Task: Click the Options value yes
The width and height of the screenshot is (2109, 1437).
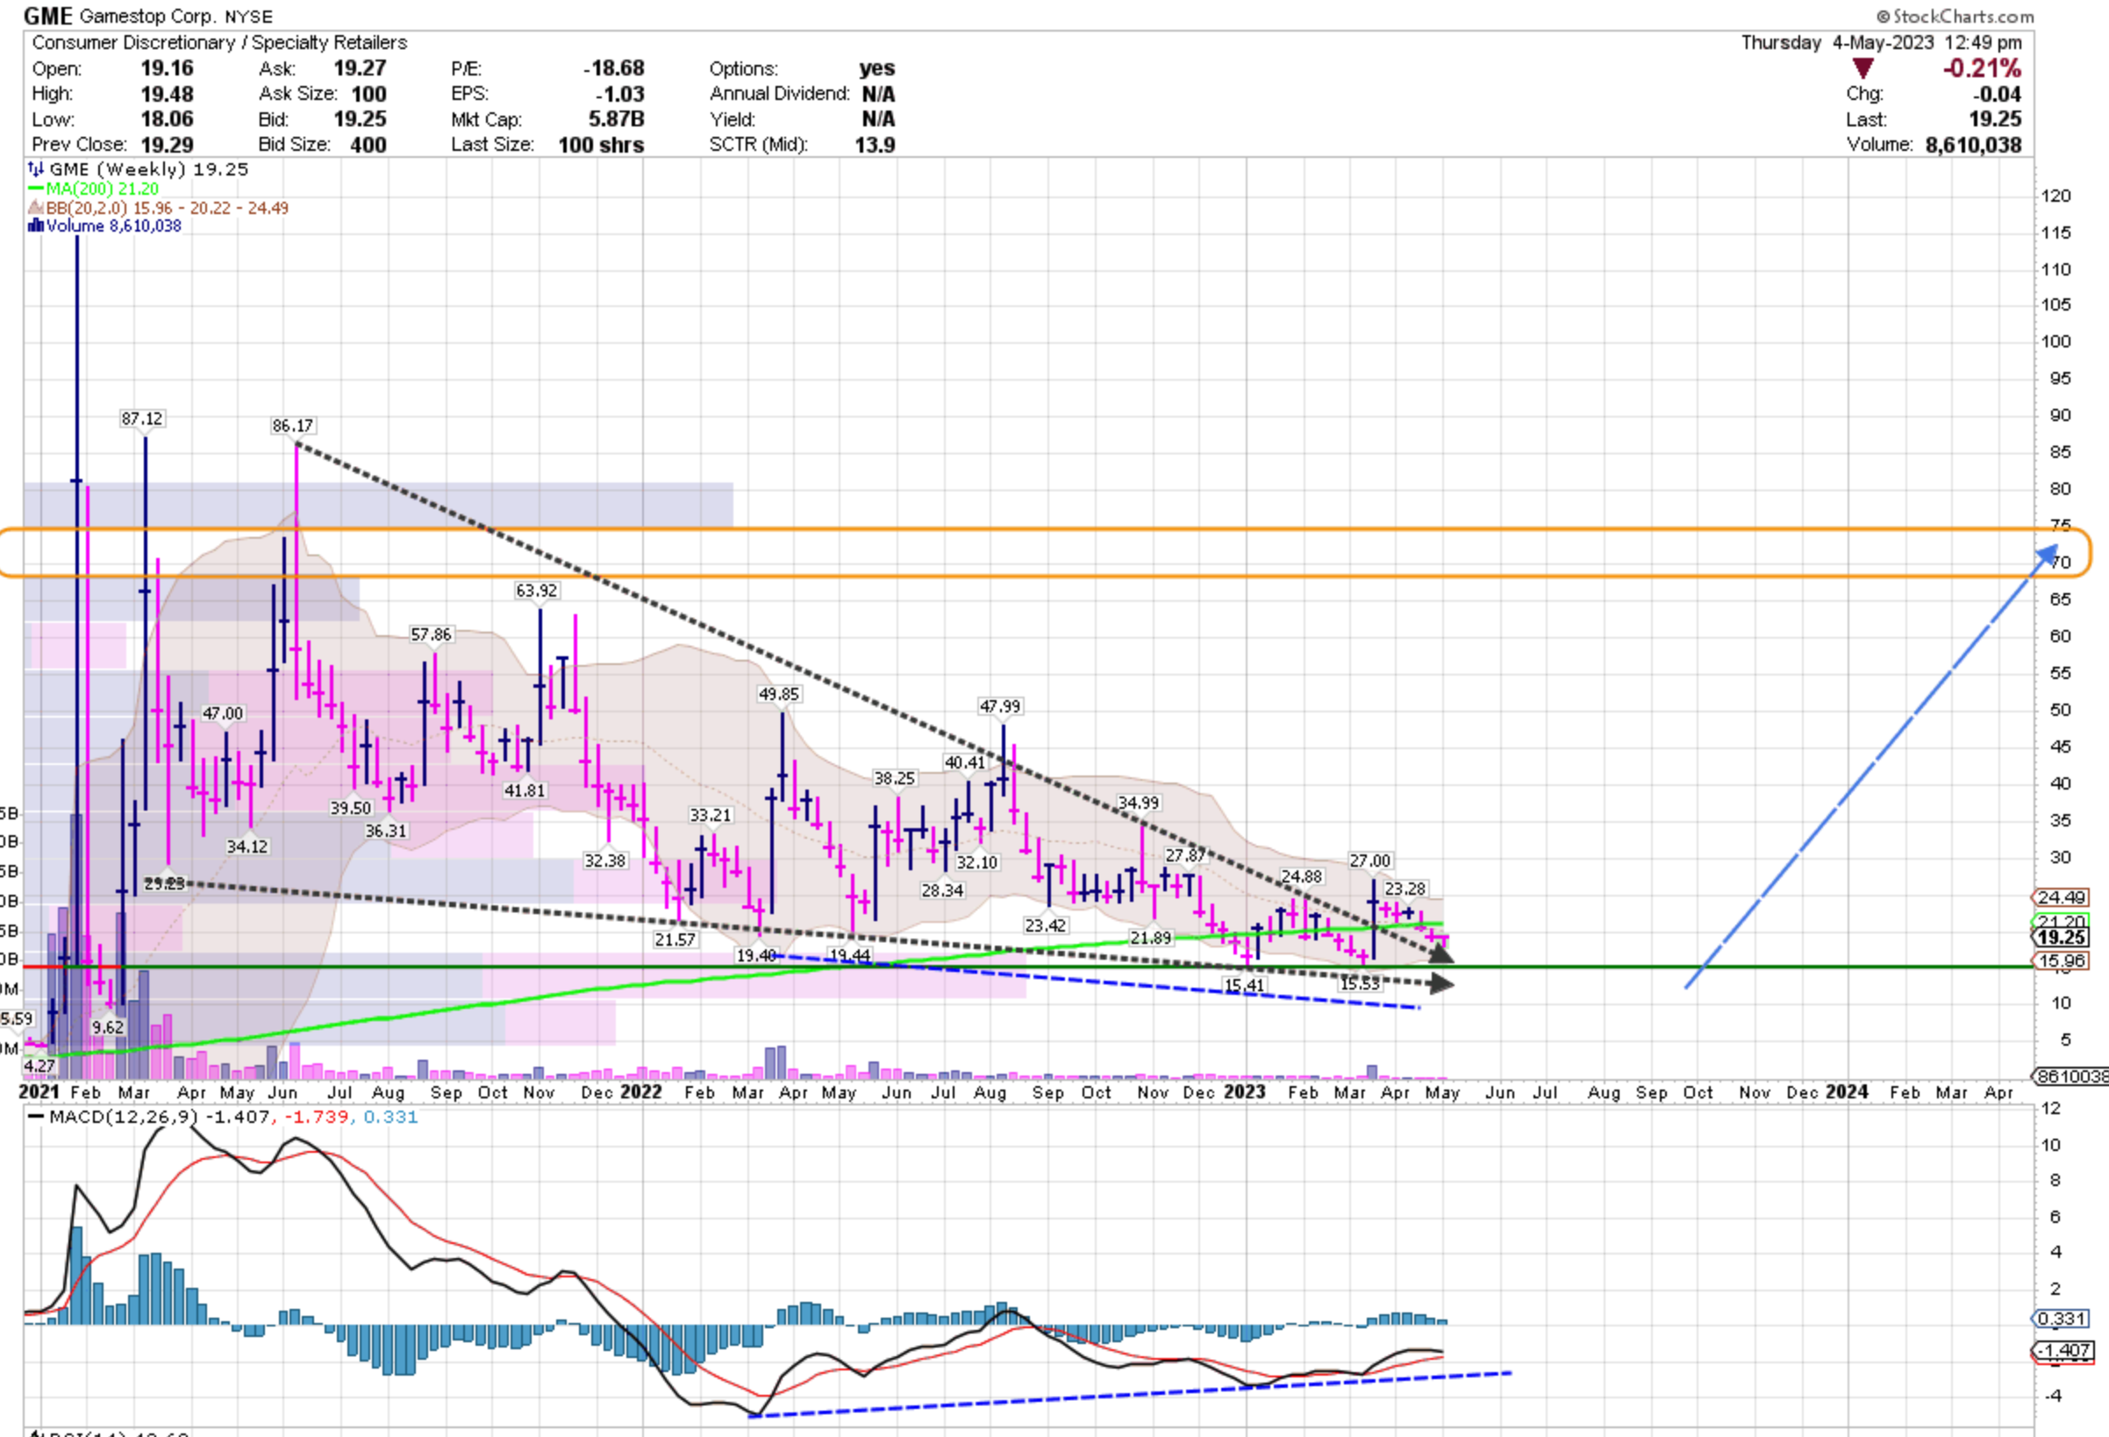Action: [877, 68]
